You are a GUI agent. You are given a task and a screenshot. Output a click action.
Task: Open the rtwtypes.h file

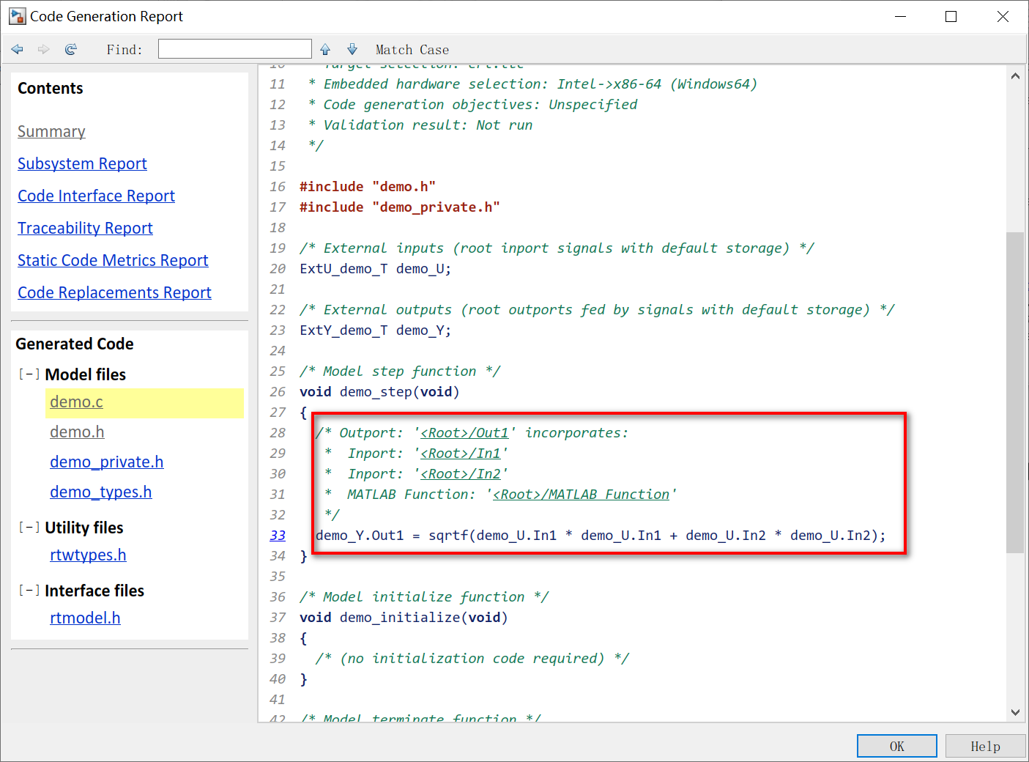pos(88,555)
